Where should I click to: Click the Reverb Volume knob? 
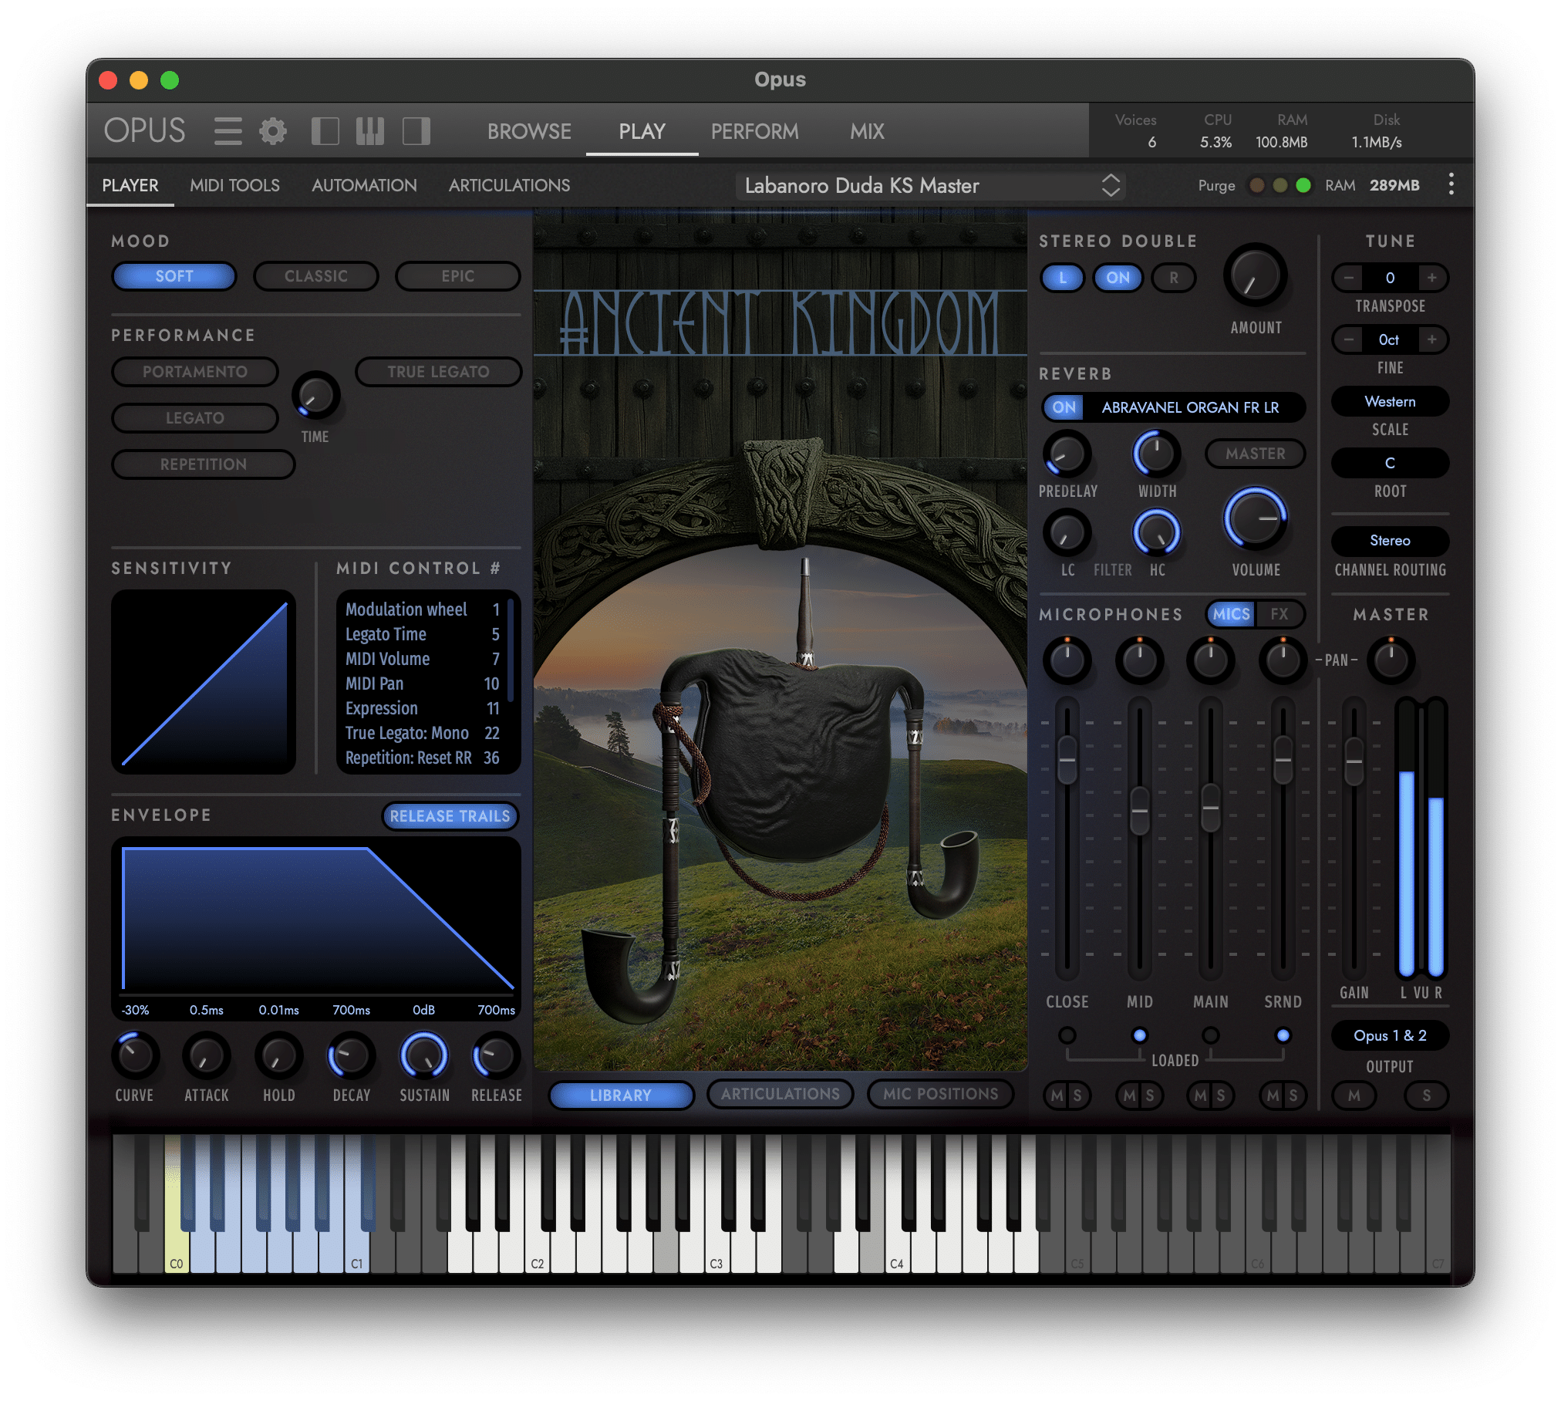coord(1256,519)
